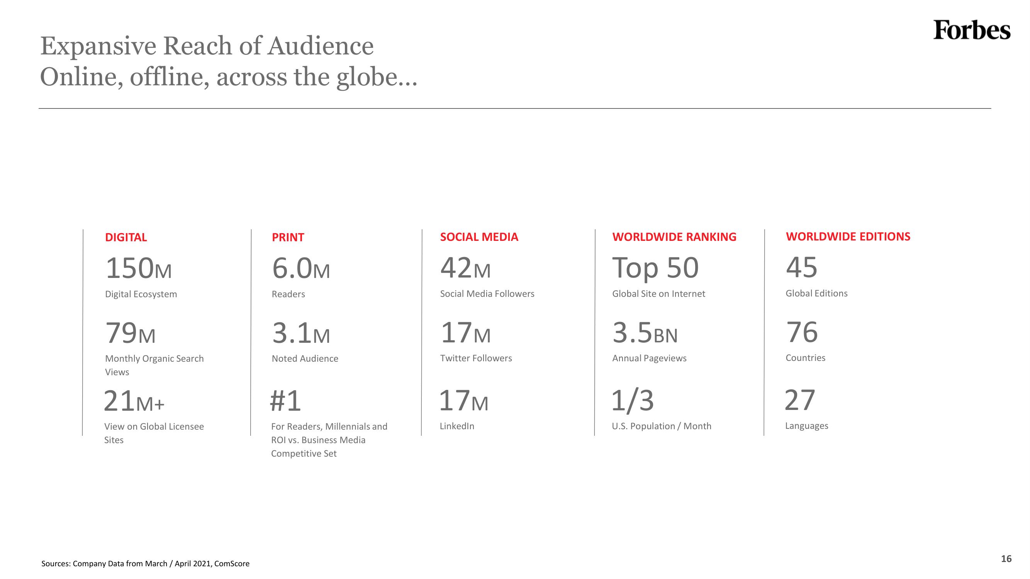
Task: Click the 'Noted Audience' label
Action: [305, 359]
